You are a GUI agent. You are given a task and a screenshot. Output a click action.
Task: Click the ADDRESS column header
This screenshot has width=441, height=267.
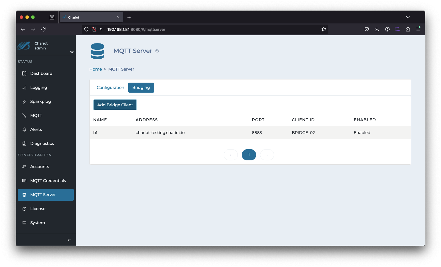click(147, 120)
